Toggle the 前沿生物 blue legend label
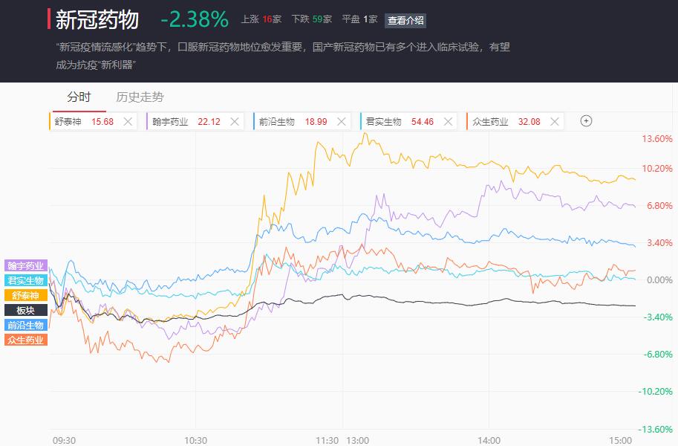 [26, 325]
